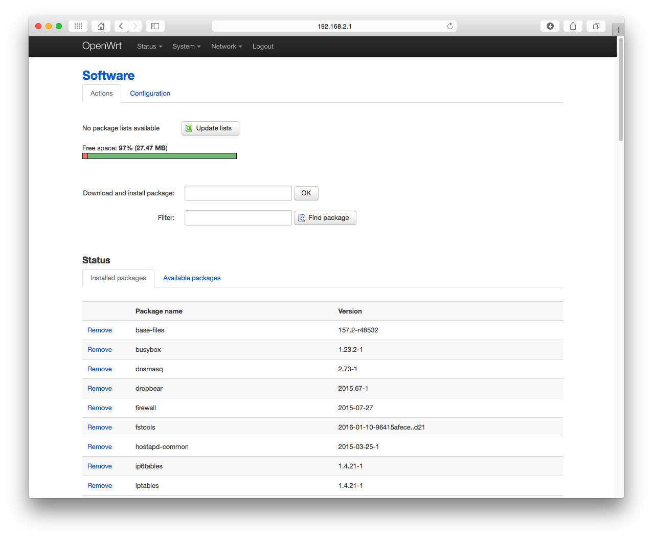Remove the busybox package
Image resolution: width=653 pixels, height=539 pixels.
click(100, 350)
